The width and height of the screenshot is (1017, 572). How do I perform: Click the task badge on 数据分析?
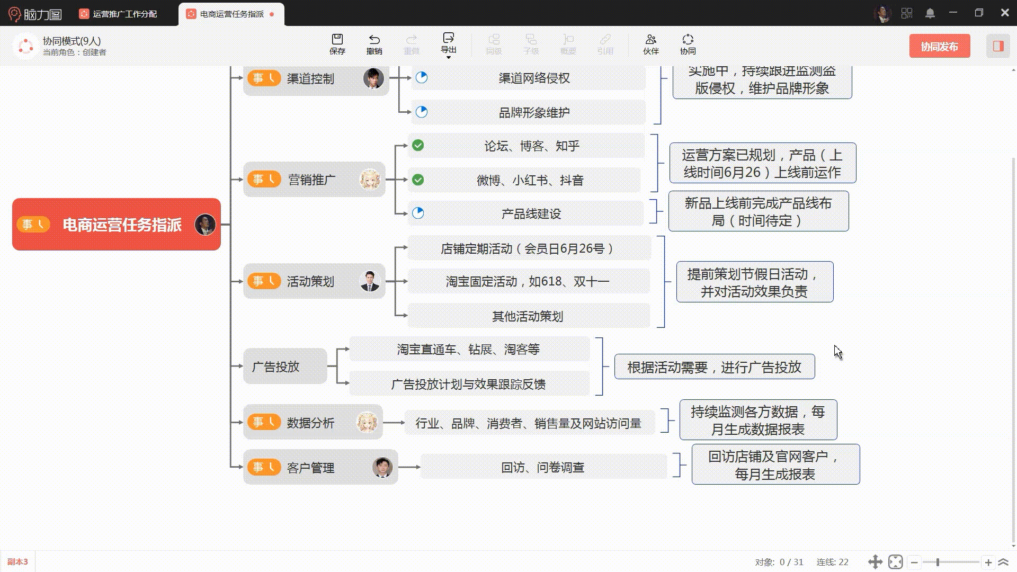tap(264, 422)
